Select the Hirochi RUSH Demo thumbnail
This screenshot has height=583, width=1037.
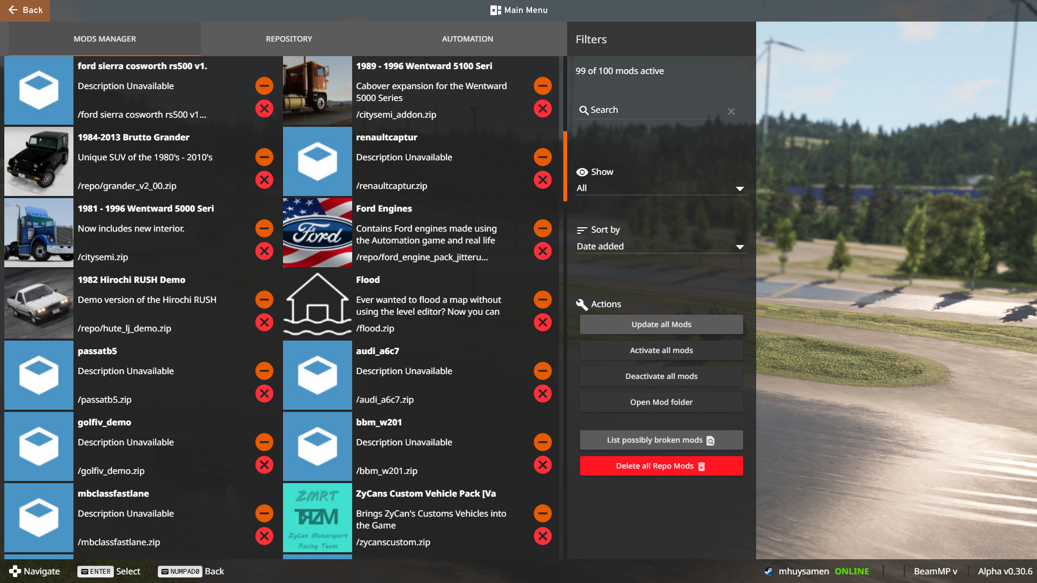[x=39, y=304]
